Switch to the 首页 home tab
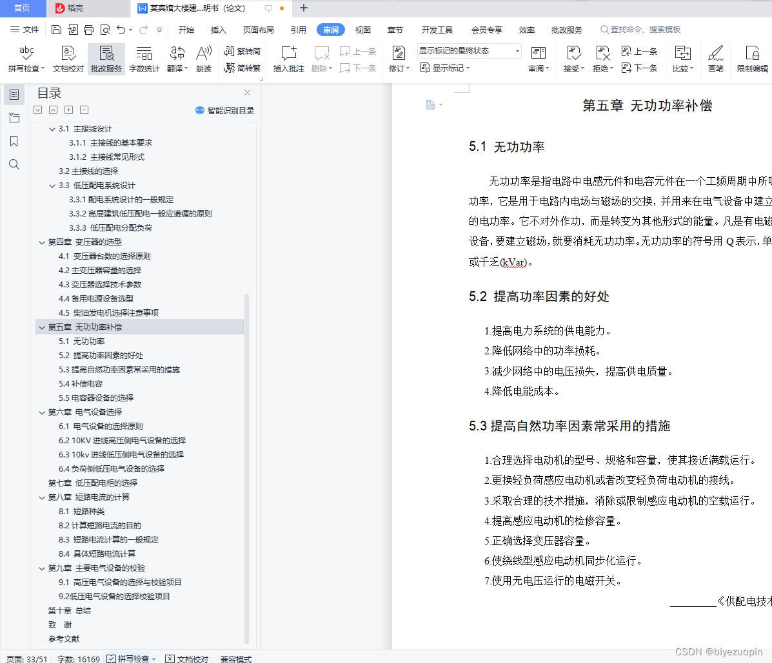The width and height of the screenshot is (772, 663). tap(23, 8)
